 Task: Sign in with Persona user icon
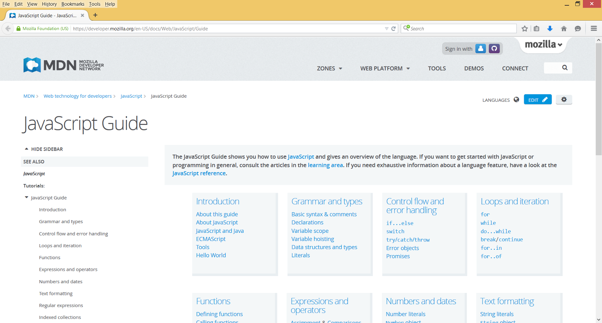click(x=480, y=48)
